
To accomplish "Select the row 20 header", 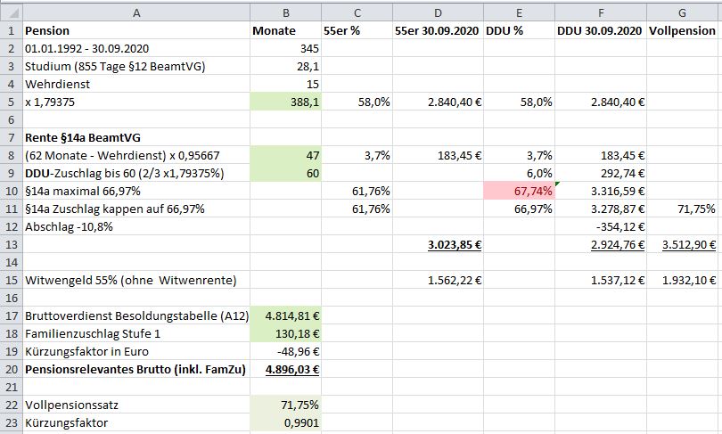I will (x=10, y=369).
